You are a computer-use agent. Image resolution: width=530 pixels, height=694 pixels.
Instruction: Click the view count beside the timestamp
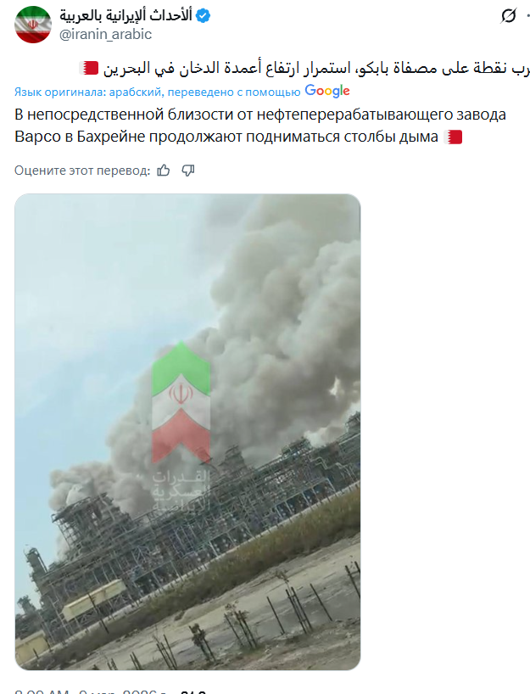[194, 691]
